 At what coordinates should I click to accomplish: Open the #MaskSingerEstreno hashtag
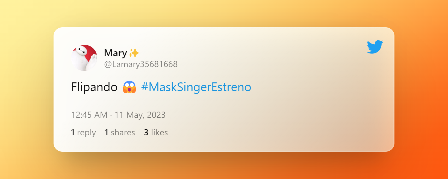[x=196, y=87]
